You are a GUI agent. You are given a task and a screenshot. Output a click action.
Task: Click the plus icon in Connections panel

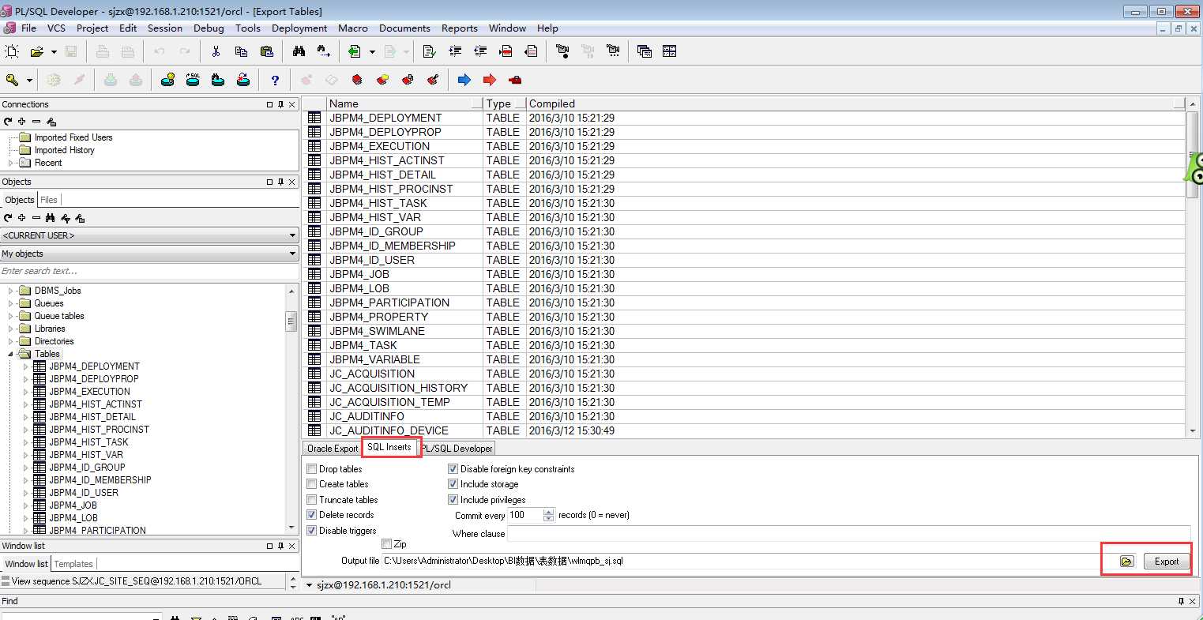coord(22,122)
